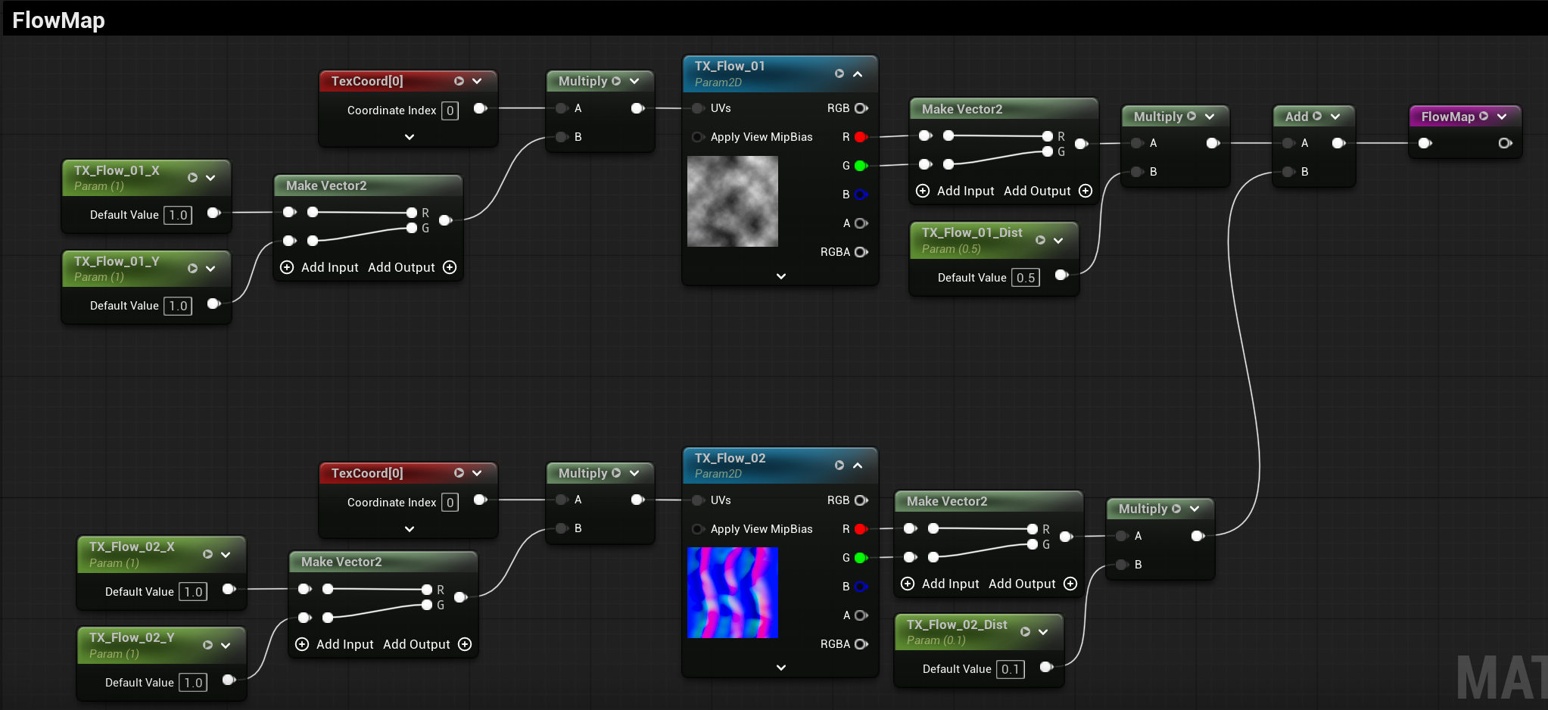Click the green G output pin on TX_Flow_01
Screen dimensions: 1548x710
861,166
